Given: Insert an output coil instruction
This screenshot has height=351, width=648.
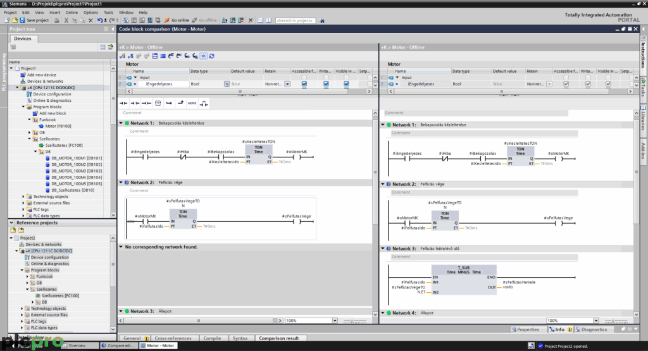Looking at the screenshot, I should click(146, 103).
